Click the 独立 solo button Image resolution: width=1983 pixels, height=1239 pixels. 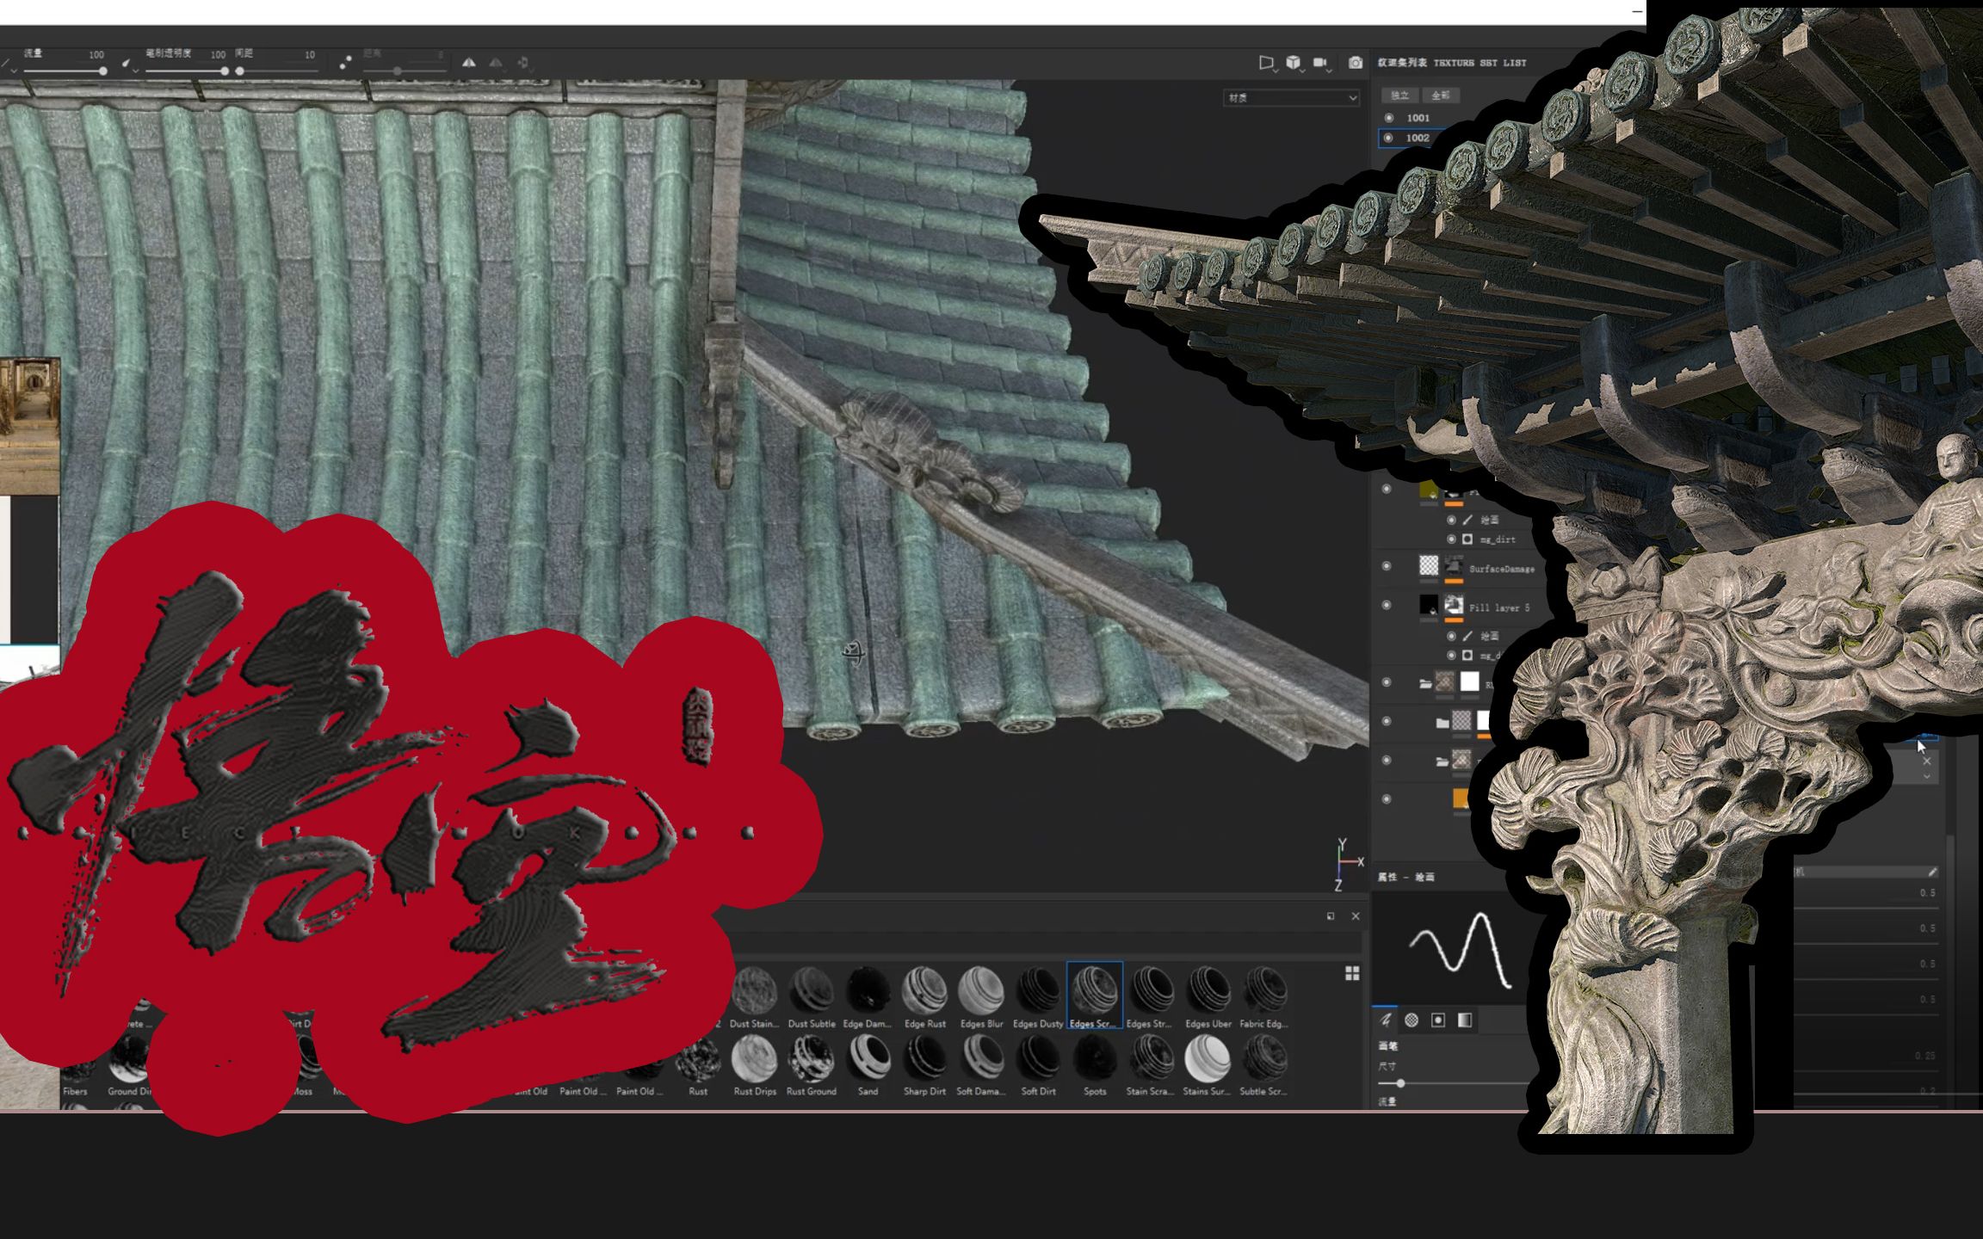point(1400,95)
